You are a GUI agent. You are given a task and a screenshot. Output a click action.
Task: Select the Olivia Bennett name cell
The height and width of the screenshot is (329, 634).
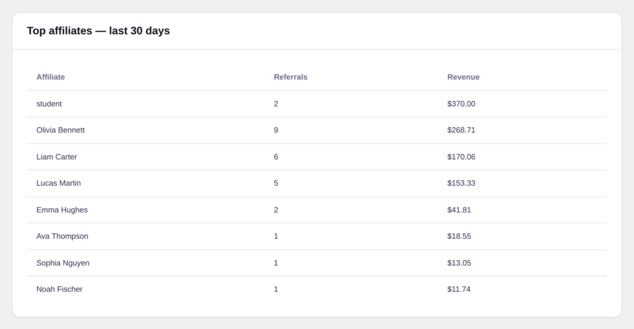[61, 130]
